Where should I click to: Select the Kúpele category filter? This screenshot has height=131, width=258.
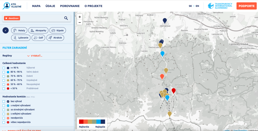[x=57, y=30]
